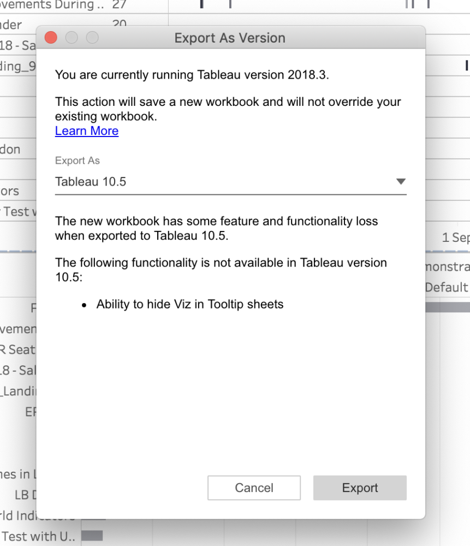Click the 'Ability to hide Viz in Tooltip sheets' item
Image resolution: width=470 pixels, height=546 pixels.
pyautogui.click(x=190, y=304)
